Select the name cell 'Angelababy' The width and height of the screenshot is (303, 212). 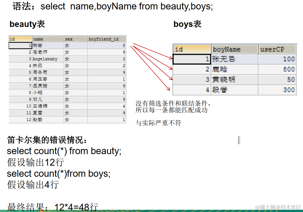click(48, 59)
